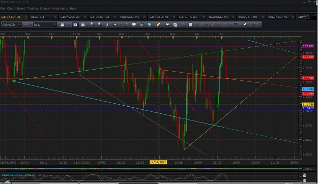Toggle the second chart view mode button
This screenshot has height=184, width=318.
(x=83, y=25)
